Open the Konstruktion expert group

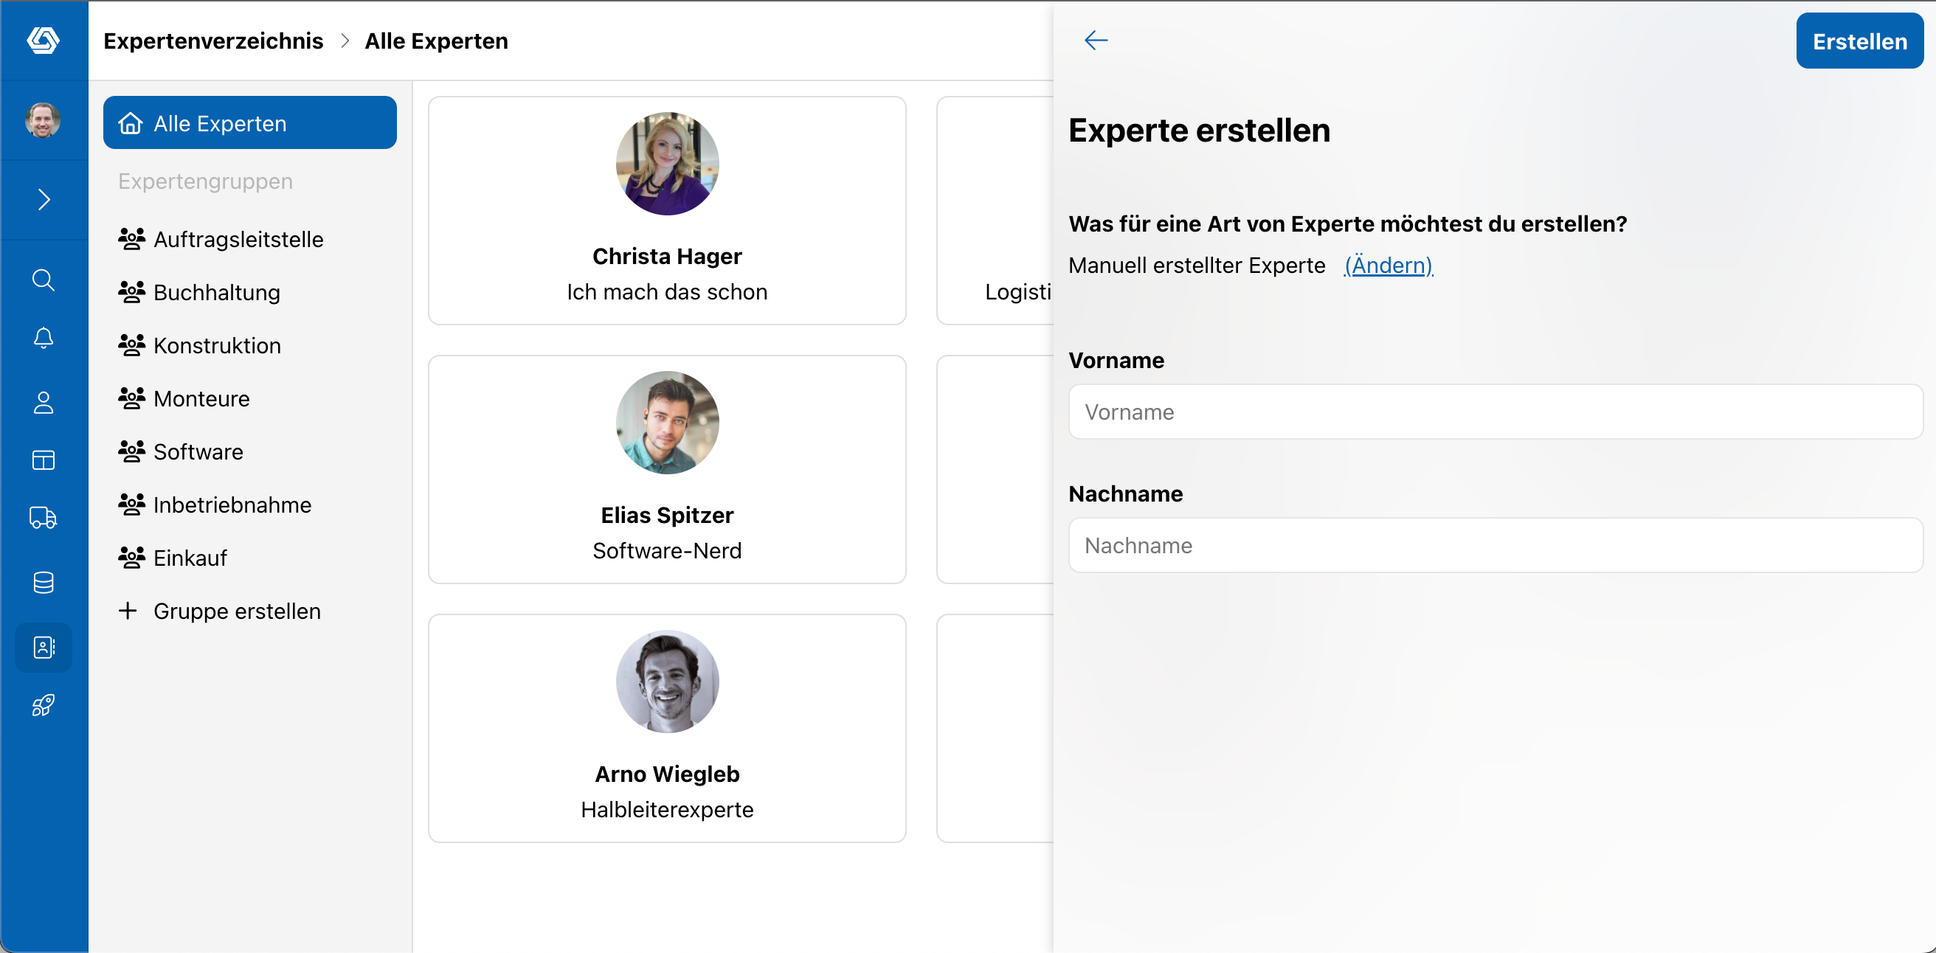point(200,346)
